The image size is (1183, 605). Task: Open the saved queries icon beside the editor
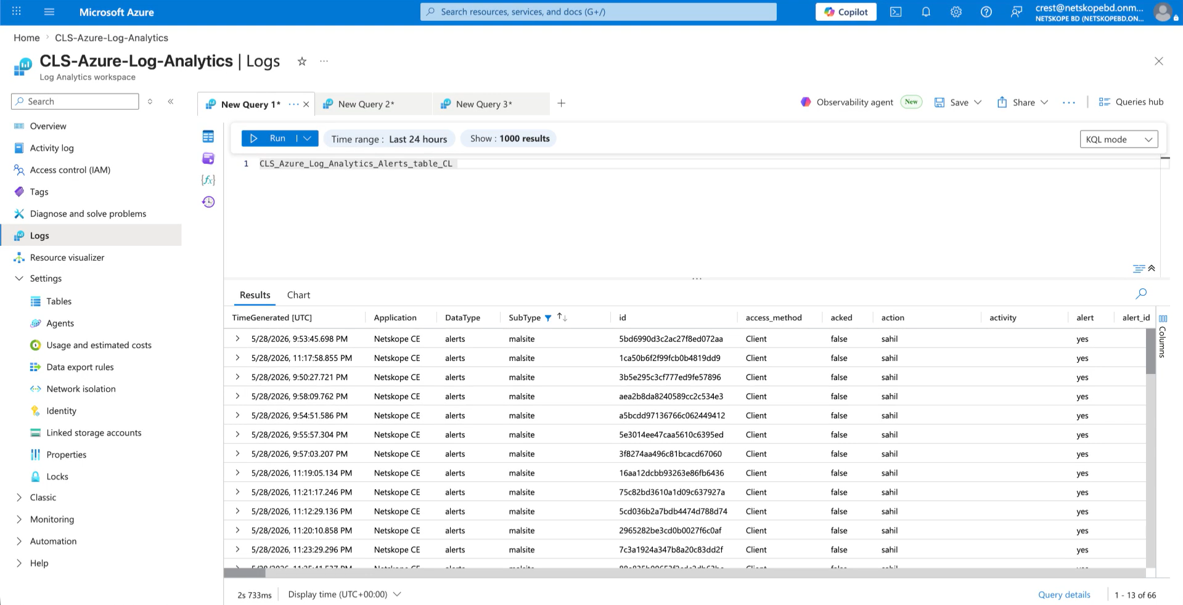[x=208, y=158]
